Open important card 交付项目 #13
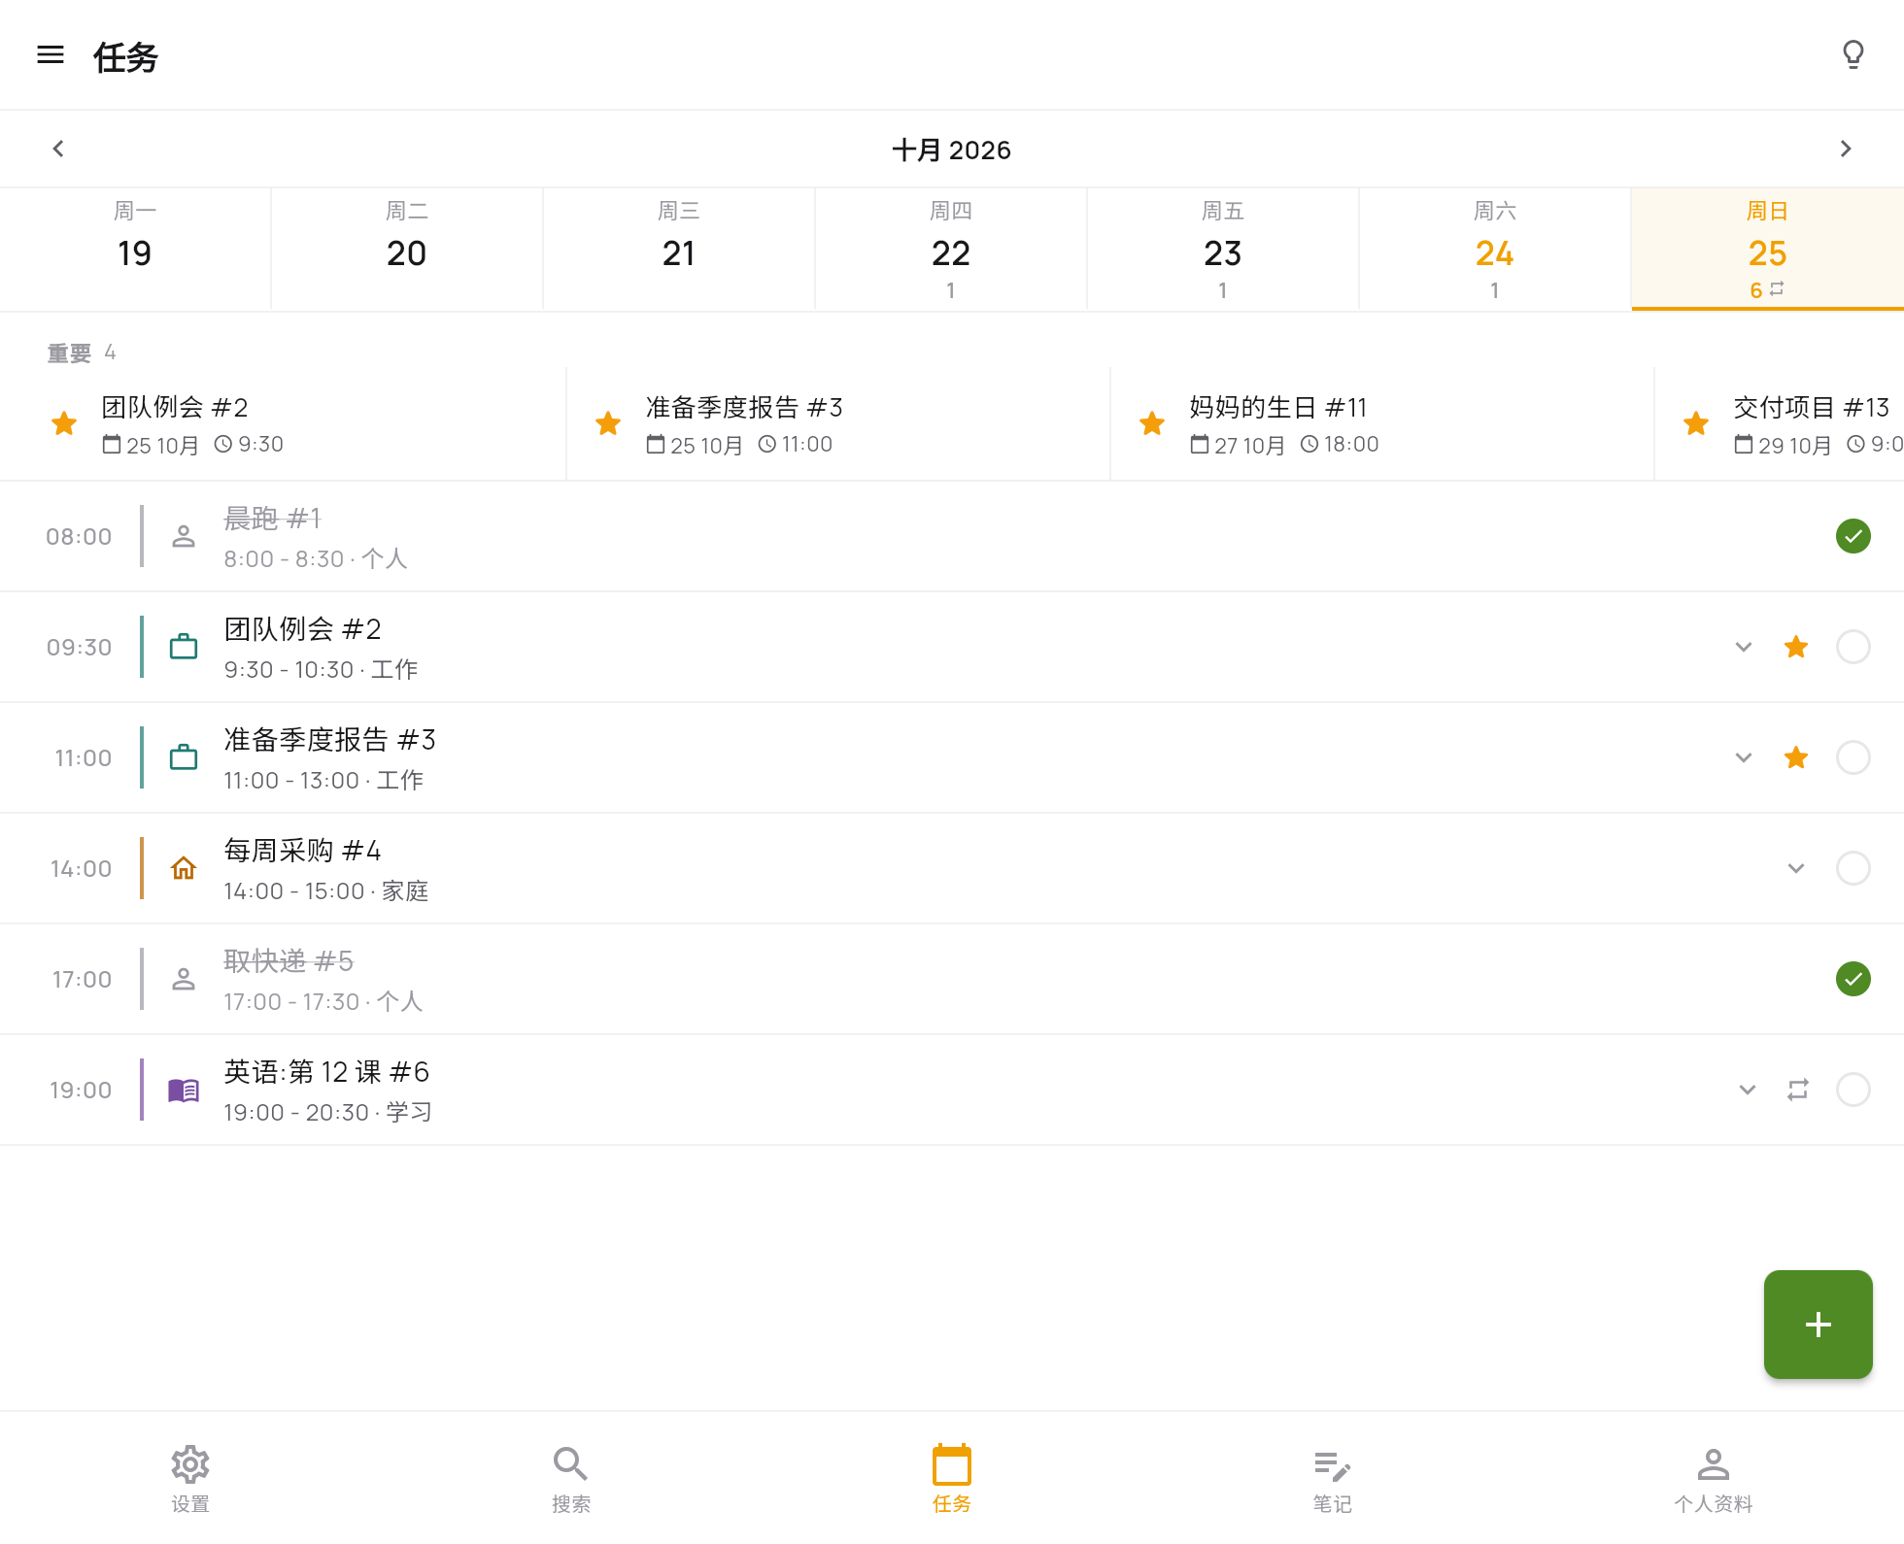 click(x=1780, y=424)
